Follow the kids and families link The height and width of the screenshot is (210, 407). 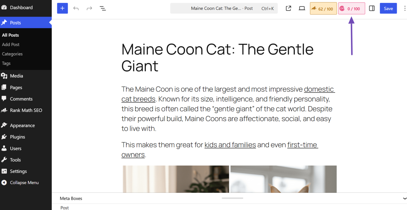coord(230,145)
